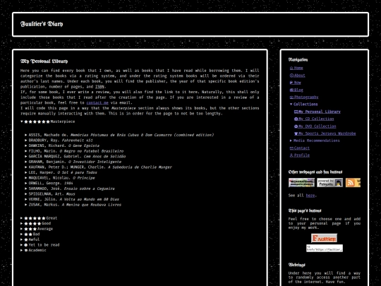Click the Home icon in Navigation
The height and width of the screenshot is (286, 381).
coord(291,68)
